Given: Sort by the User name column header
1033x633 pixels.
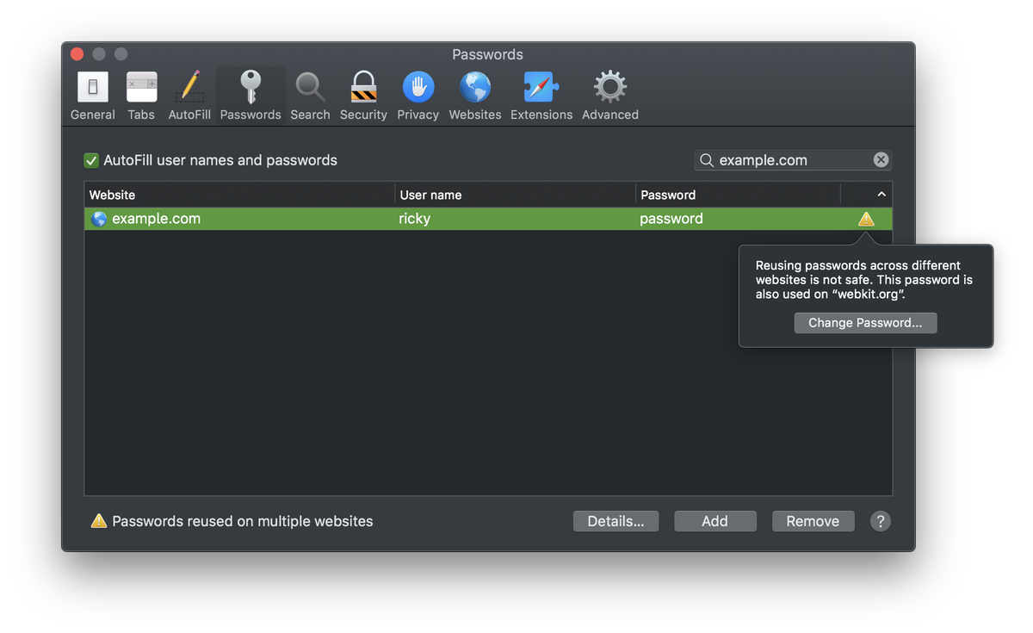Looking at the screenshot, I should (516, 195).
